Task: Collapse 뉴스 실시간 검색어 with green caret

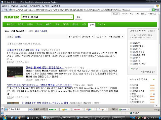Action: (154, 79)
